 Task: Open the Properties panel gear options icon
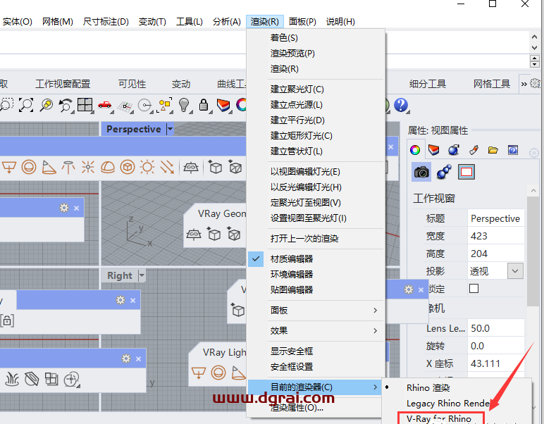tap(534, 153)
